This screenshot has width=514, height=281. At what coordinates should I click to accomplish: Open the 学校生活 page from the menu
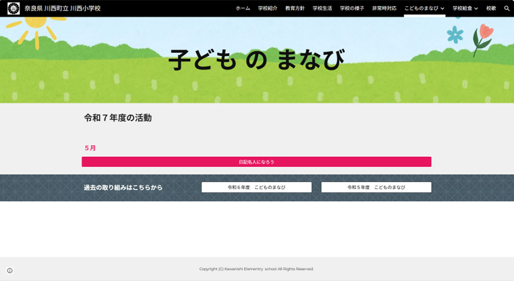[x=322, y=9]
